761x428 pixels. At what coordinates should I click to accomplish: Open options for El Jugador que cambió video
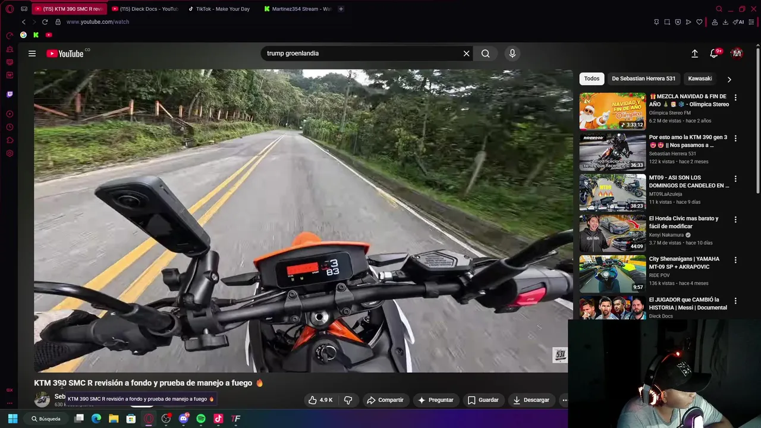click(x=735, y=301)
